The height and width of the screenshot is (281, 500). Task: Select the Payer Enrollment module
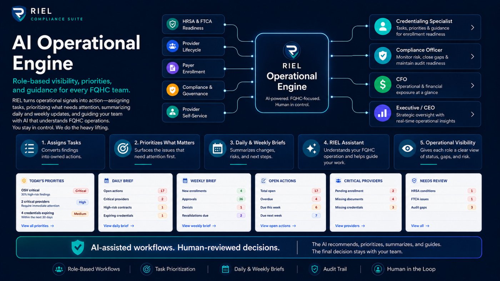(193, 68)
